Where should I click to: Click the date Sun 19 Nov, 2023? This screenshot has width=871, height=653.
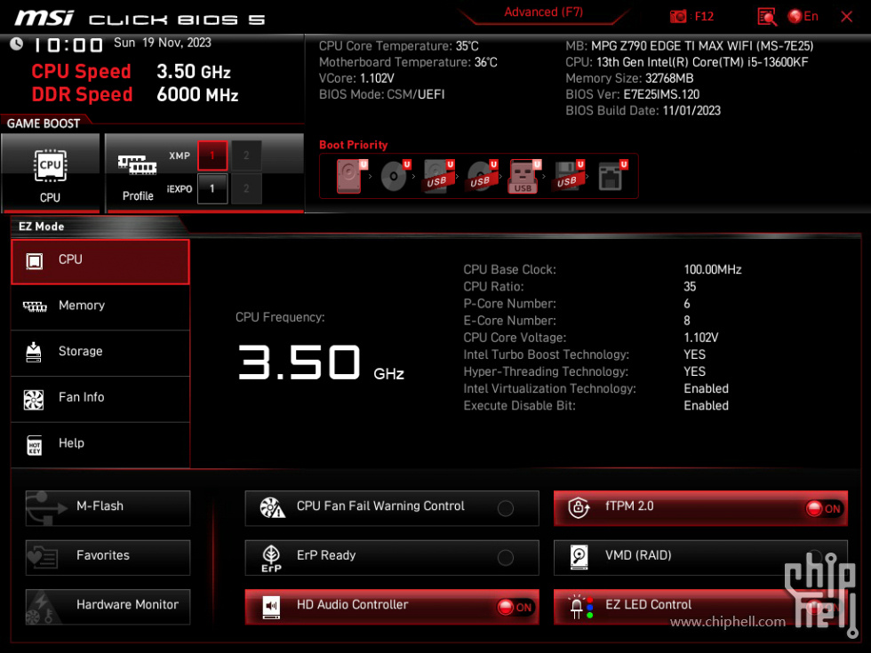pyautogui.click(x=162, y=43)
